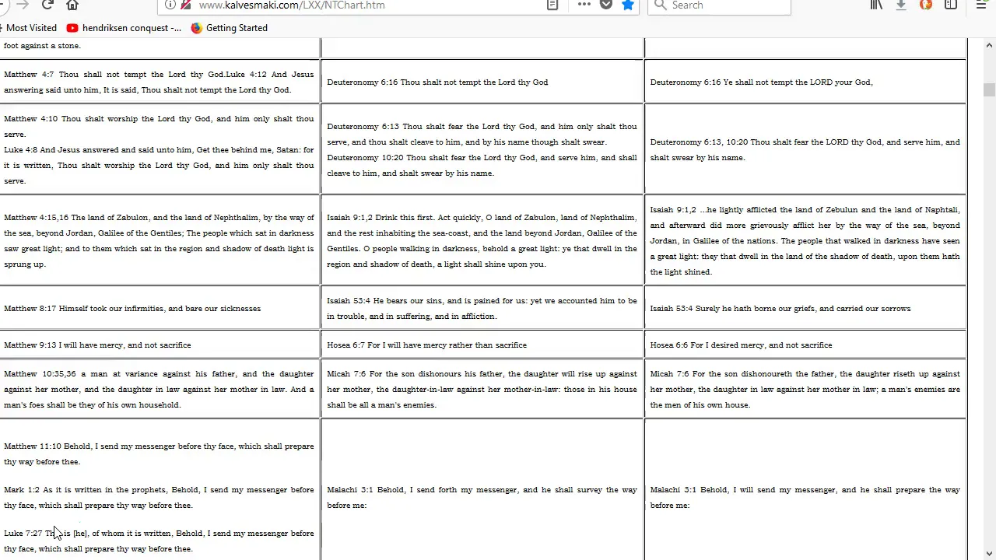
Task: Click Deuteronomy 6:13, 10:20 'fear the LORD' cell
Action: (805, 149)
